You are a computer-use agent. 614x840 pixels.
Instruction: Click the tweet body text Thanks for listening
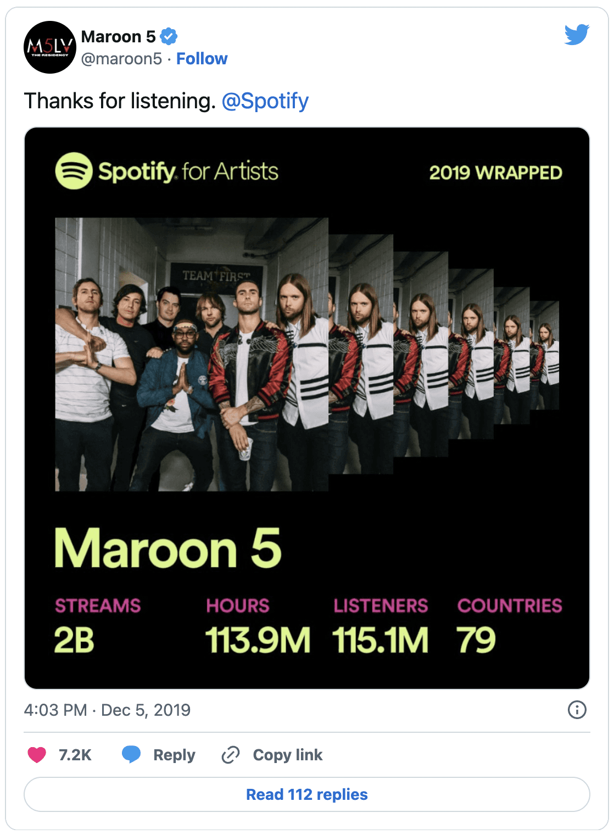coord(119,100)
